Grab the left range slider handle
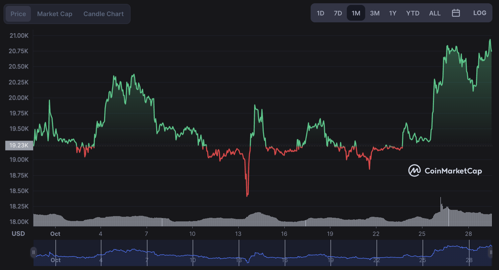This screenshot has height=270, width=499. click(x=33, y=252)
